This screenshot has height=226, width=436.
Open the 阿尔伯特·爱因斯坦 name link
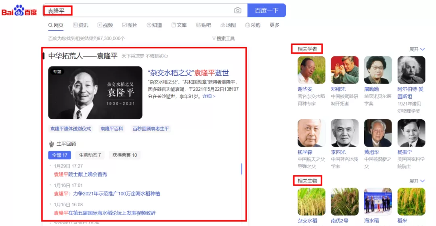click(411, 93)
